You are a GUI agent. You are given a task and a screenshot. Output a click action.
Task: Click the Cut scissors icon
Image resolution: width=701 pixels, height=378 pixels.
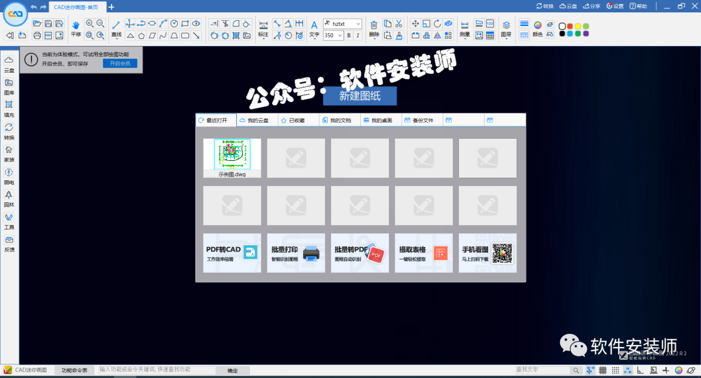(x=399, y=24)
